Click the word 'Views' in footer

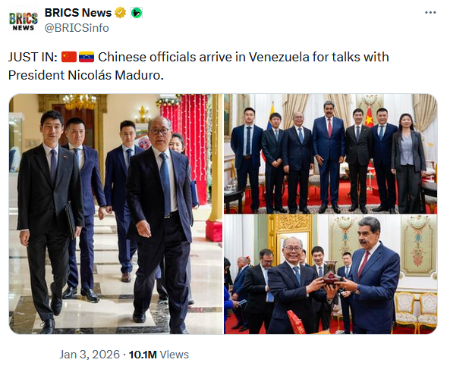[x=175, y=355]
